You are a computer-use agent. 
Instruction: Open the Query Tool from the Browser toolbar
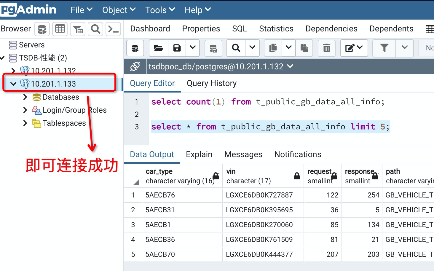pos(42,29)
